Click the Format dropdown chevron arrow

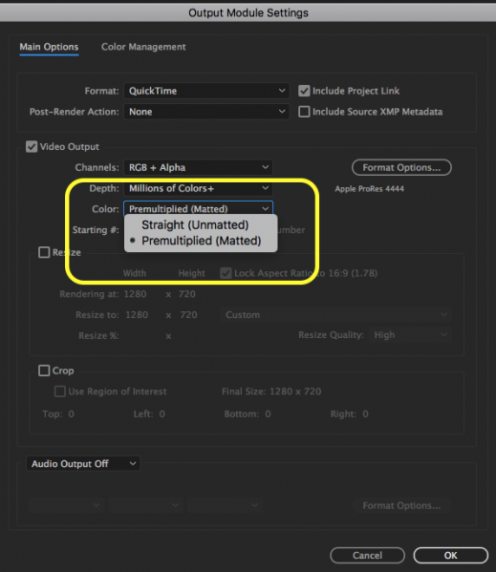point(282,91)
